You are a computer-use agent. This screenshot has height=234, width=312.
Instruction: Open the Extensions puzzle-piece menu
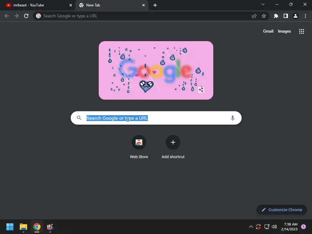pyautogui.click(x=276, y=16)
